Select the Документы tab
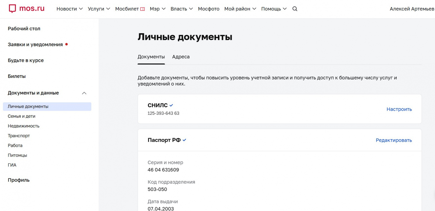 (151, 57)
